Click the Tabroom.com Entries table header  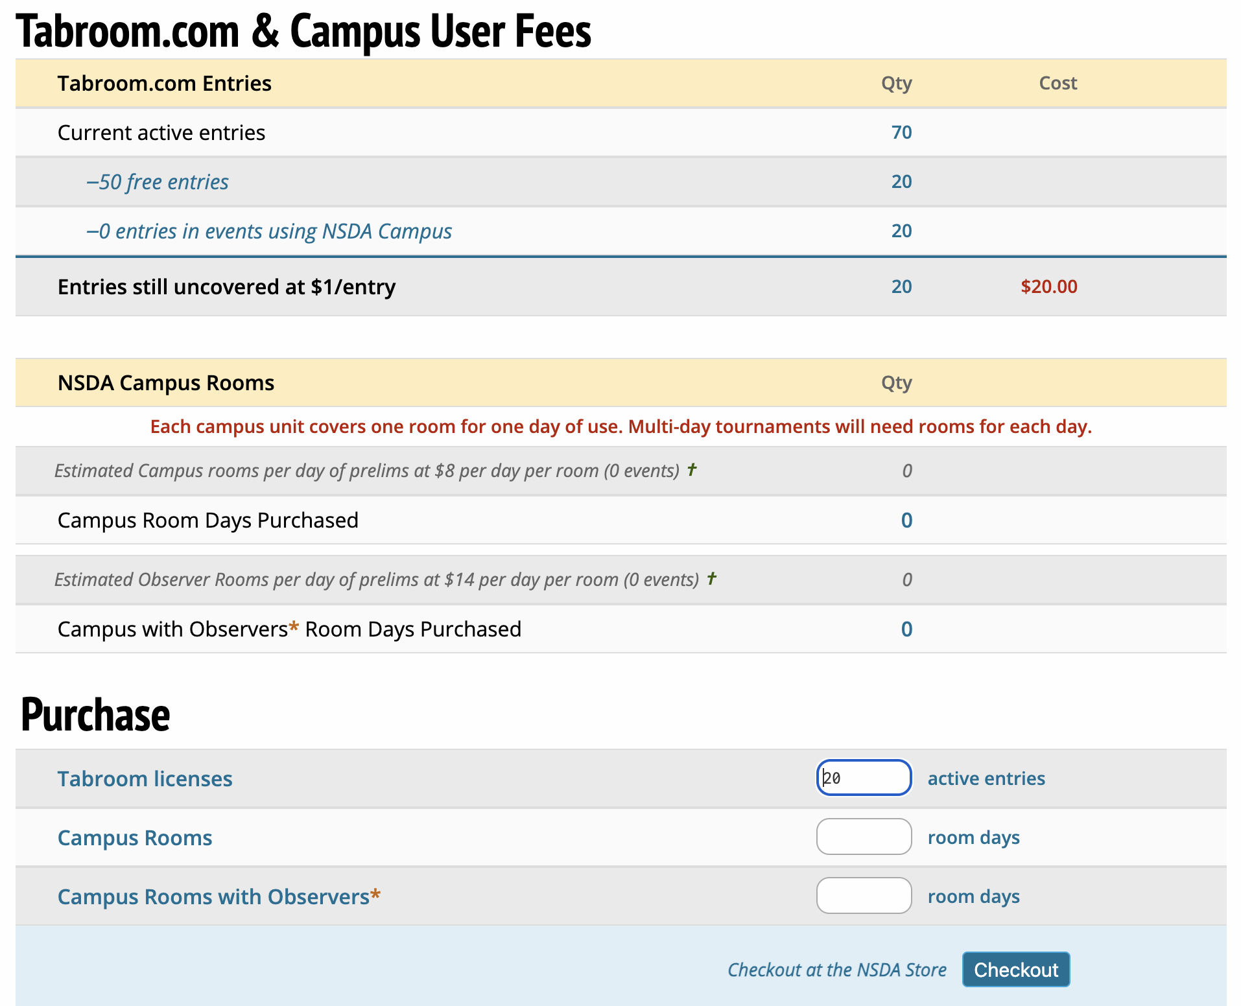[x=164, y=84]
